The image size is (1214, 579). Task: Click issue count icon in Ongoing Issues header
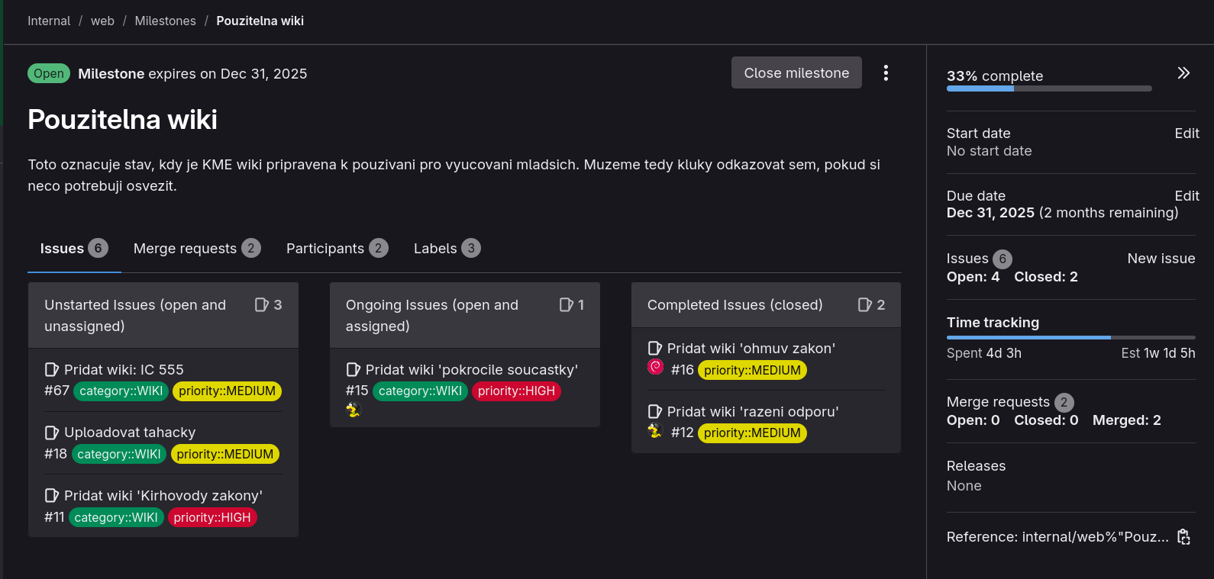(566, 305)
